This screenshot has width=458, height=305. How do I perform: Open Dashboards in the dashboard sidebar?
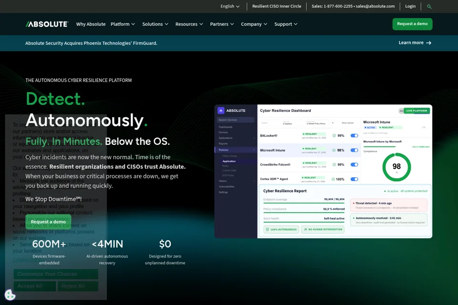[226, 127]
